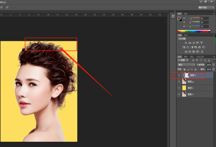Add a Curves adjustment layer
Screen dimensions: 216x147
tap(194, 43)
